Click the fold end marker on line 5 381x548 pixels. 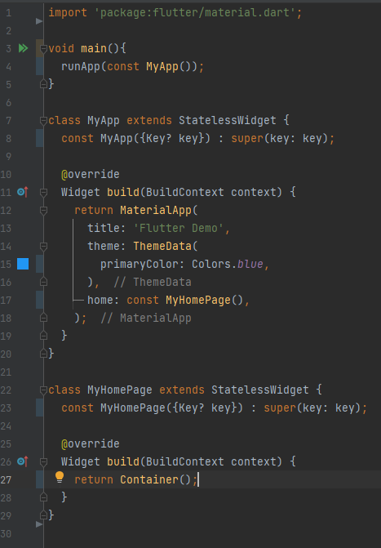coord(43,84)
